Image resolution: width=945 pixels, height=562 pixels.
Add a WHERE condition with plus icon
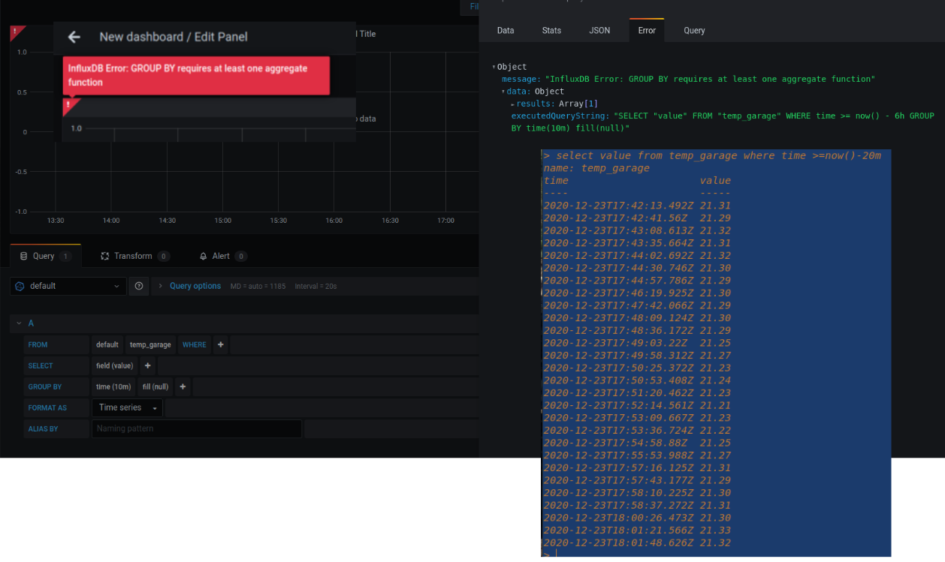[x=220, y=344]
